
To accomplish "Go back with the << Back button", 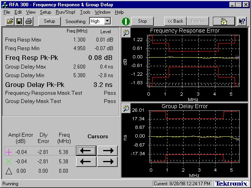I will coord(175,21).
